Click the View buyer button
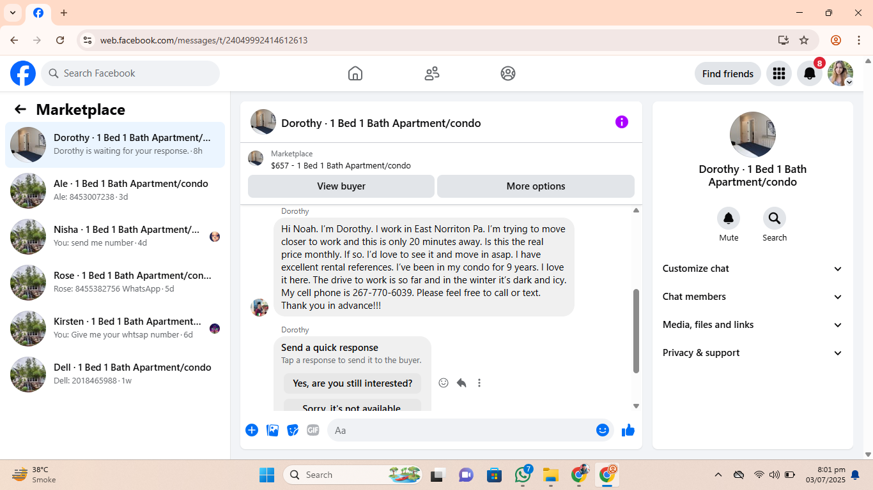This screenshot has height=490, width=873. pos(341,186)
